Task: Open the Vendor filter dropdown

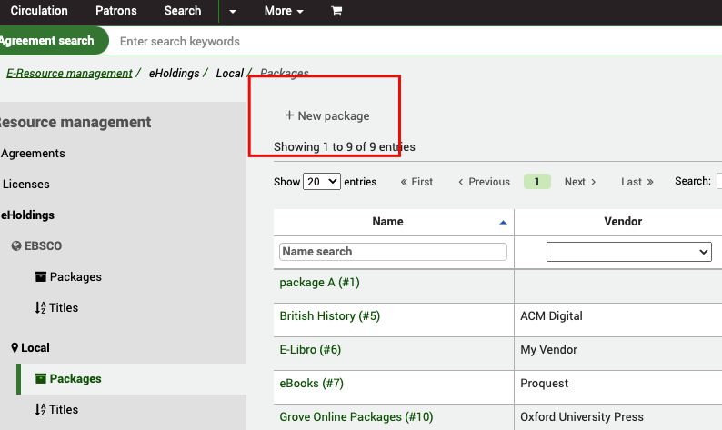Action: pyautogui.click(x=628, y=252)
